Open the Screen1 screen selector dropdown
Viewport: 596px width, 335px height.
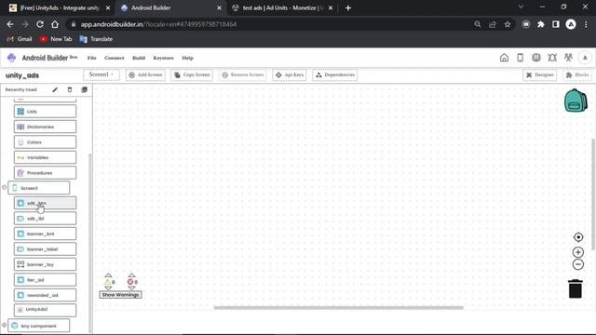pyautogui.click(x=102, y=74)
